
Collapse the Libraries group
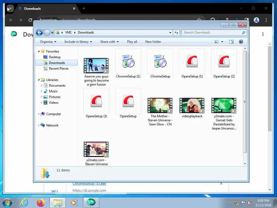pyautogui.click(x=39, y=80)
